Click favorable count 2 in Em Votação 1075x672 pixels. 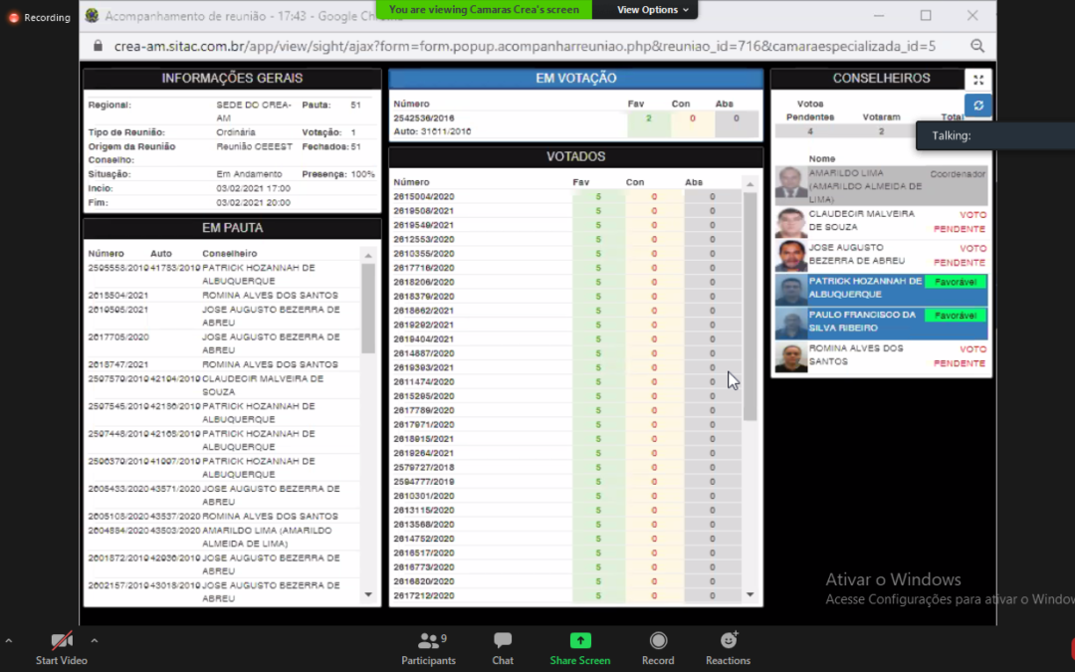point(649,117)
